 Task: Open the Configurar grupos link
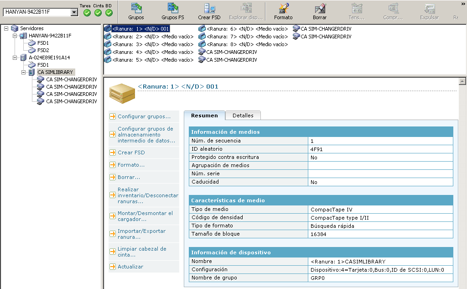(144, 116)
